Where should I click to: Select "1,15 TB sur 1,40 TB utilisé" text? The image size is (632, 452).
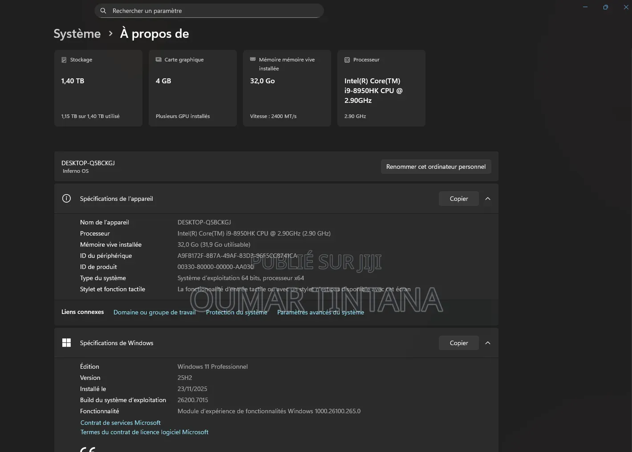click(x=90, y=116)
